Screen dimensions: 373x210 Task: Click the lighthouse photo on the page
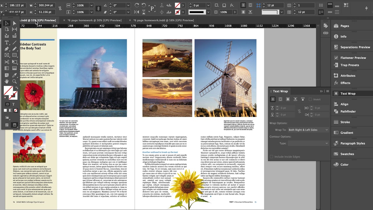tap(93, 78)
